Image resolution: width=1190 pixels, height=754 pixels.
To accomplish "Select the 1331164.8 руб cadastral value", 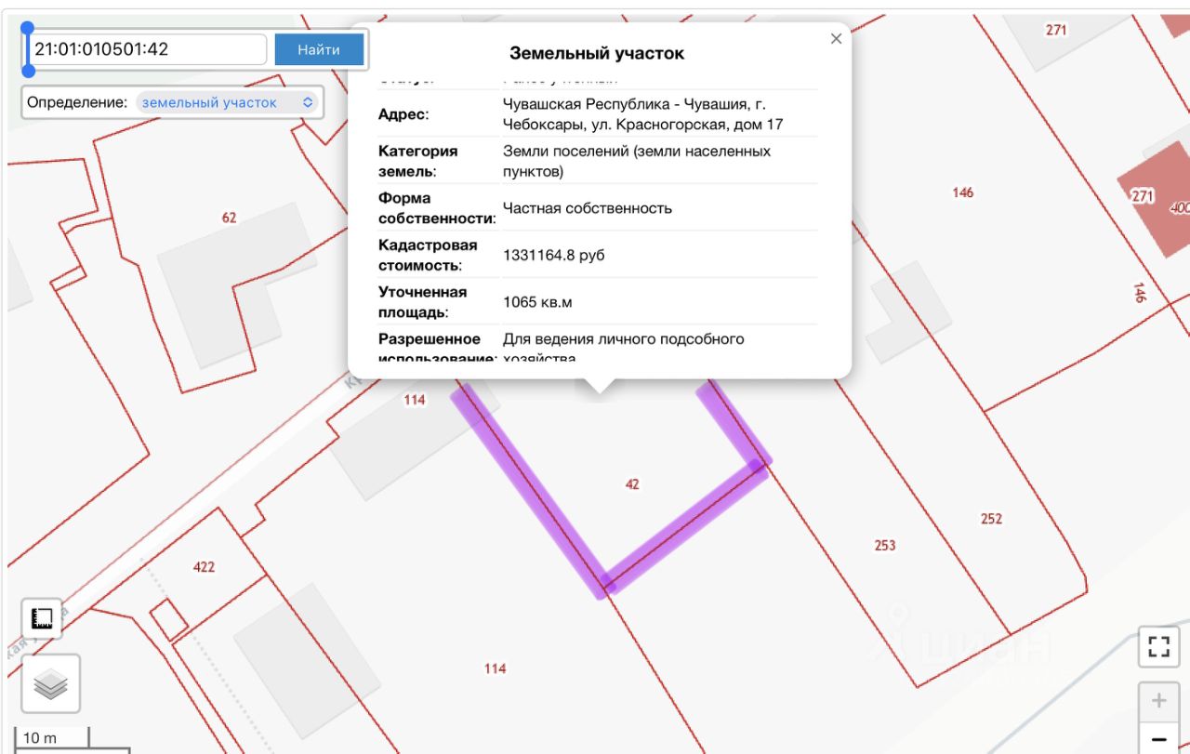I will pos(554,255).
